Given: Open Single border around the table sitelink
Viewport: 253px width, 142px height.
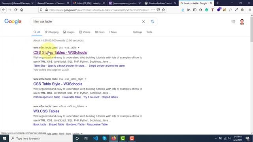Looking at the screenshot, I should [x=107, y=66].
